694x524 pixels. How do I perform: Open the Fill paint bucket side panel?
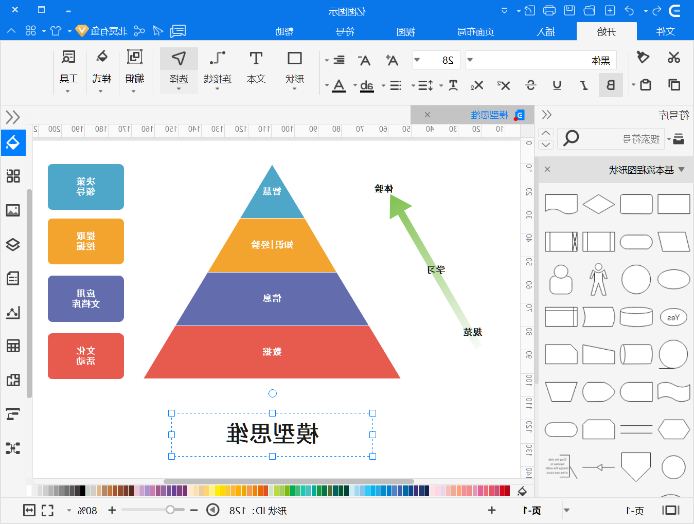13,142
